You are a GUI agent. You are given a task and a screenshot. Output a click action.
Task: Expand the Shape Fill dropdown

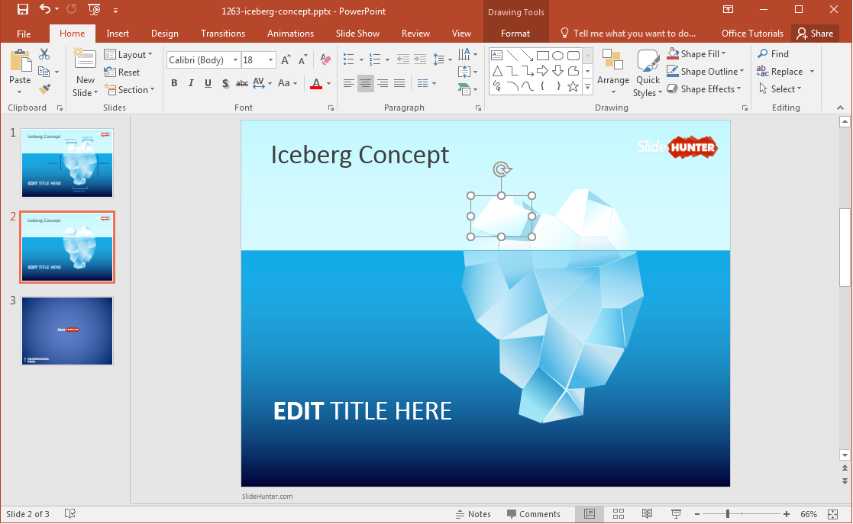point(723,54)
